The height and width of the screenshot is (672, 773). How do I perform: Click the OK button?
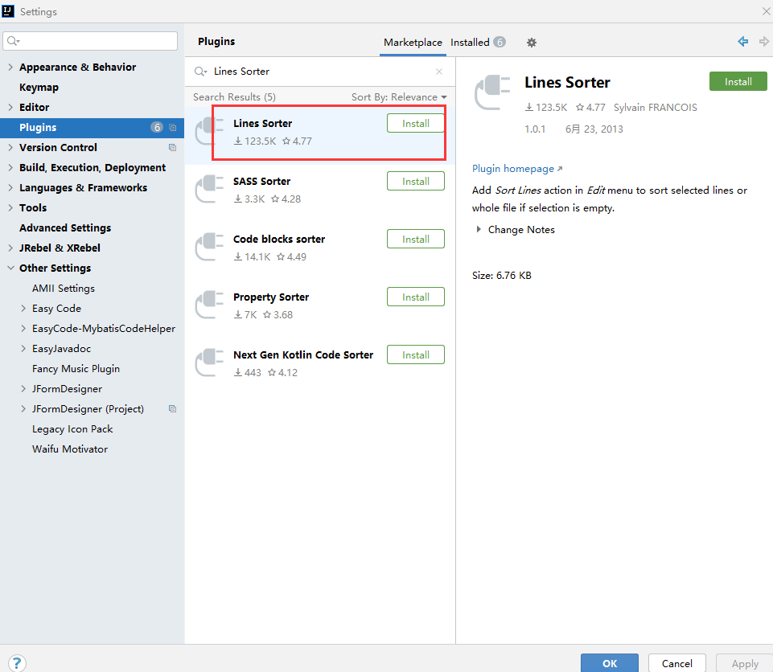[x=610, y=664]
